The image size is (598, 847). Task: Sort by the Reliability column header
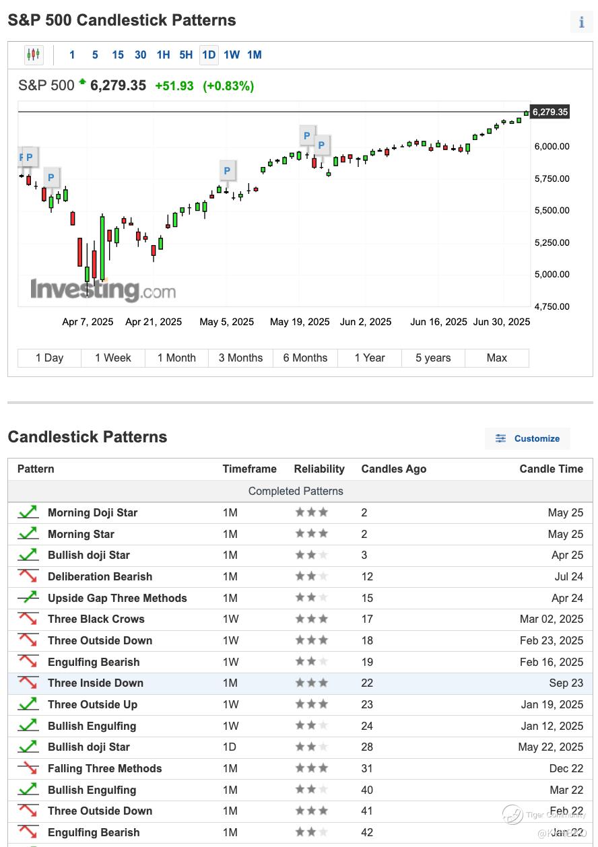pyautogui.click(x=319, y=469)
